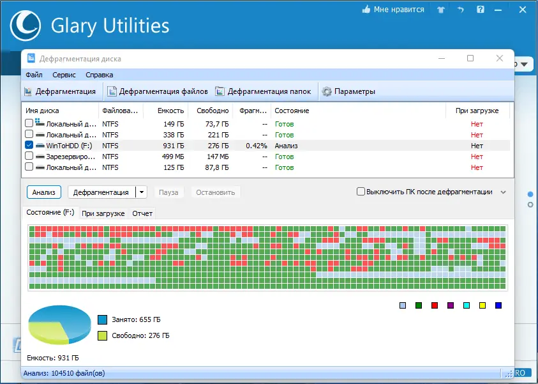Click the upgrade icon near Мне нравится

coord(440,10)
